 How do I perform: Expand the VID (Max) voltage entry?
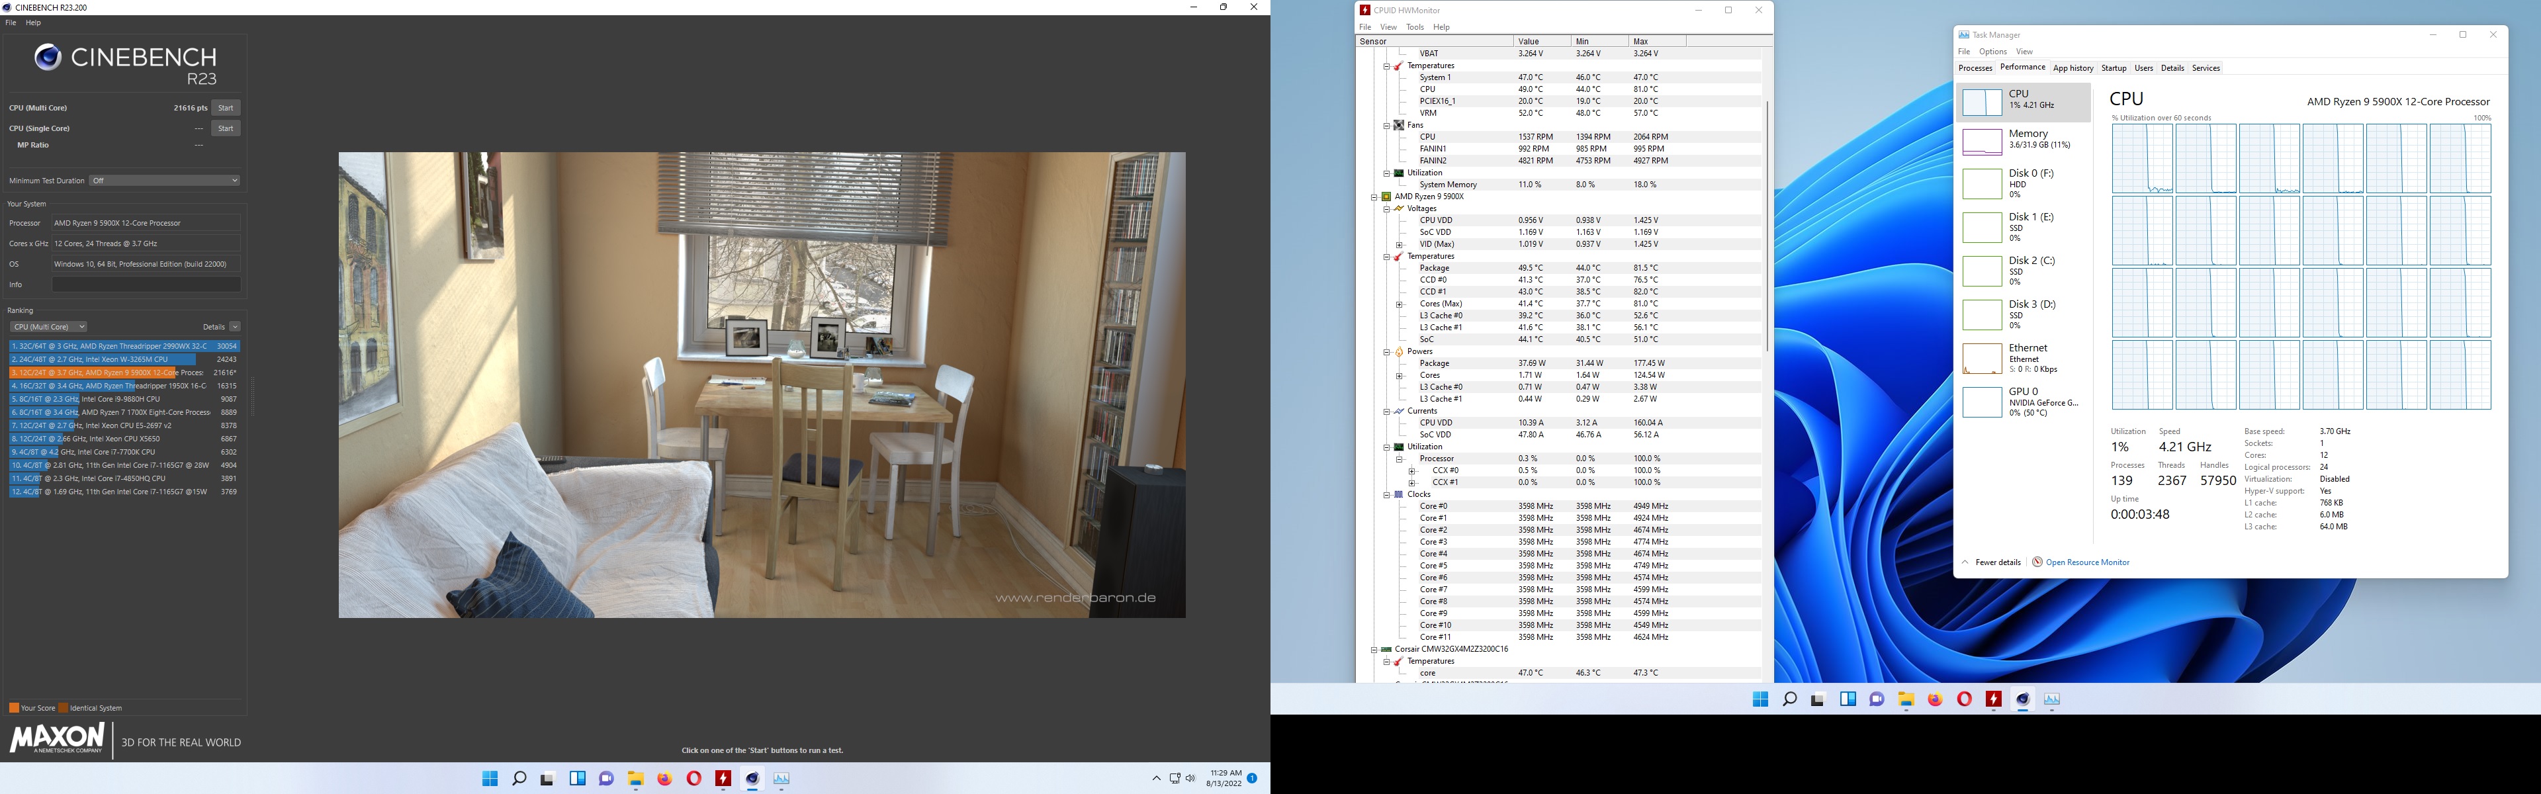click(1399, 245)
